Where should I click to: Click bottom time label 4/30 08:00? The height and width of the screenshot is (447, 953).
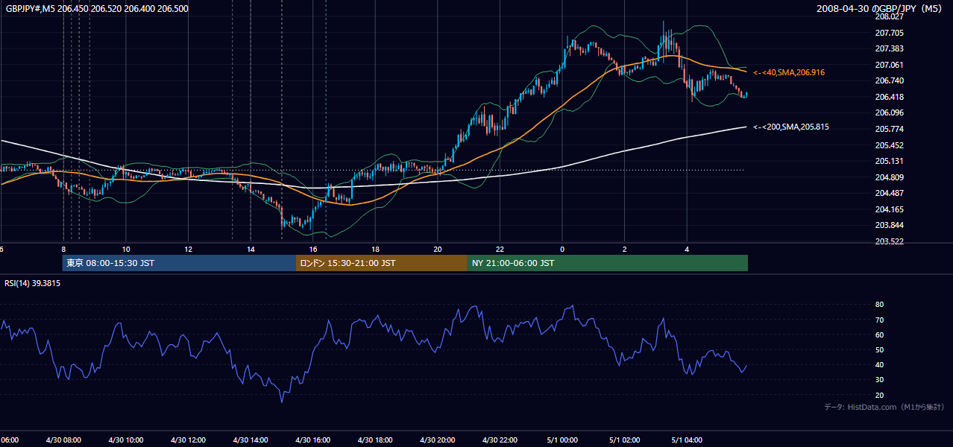tap(63, 440)
